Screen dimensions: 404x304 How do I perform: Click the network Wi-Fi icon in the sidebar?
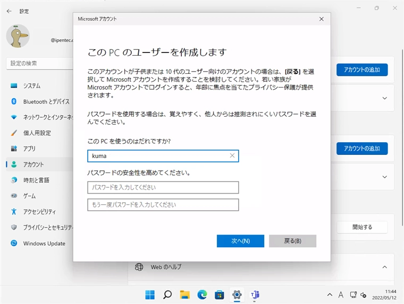click(x=14, y=117)
